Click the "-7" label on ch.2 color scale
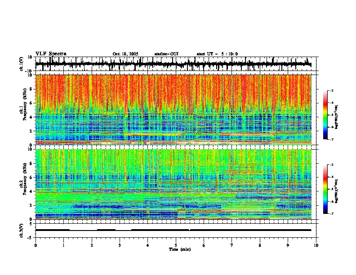 tap(331, 214)
